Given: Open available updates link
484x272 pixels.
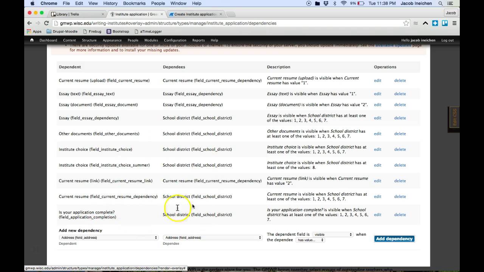Looking at the screenshot, I should pos(393,45).
